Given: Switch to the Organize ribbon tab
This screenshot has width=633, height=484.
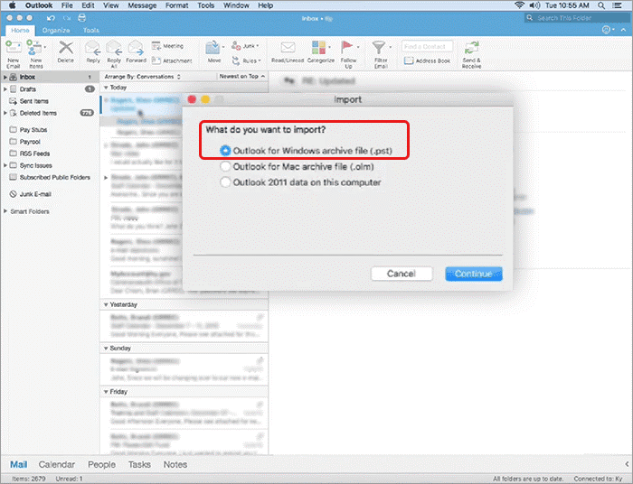Looking at the screenshot, I should (56, 30).
